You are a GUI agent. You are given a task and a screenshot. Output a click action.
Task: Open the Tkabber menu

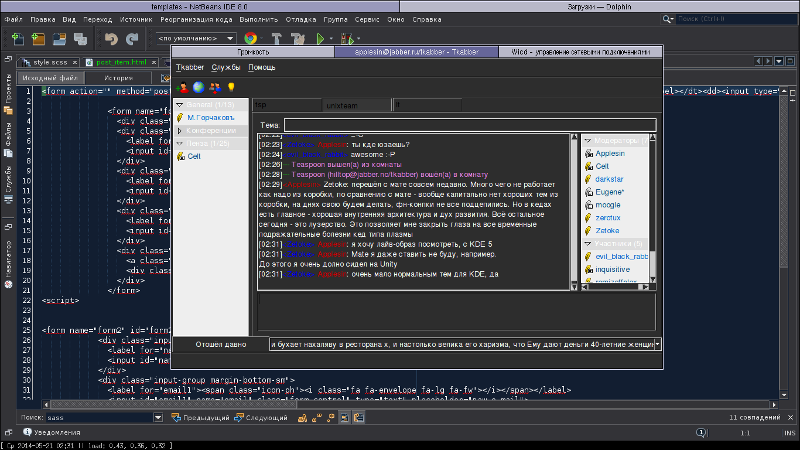click(190, 67)
